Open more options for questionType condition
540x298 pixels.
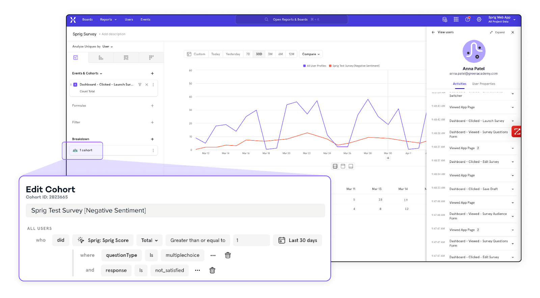pos(213,255)
